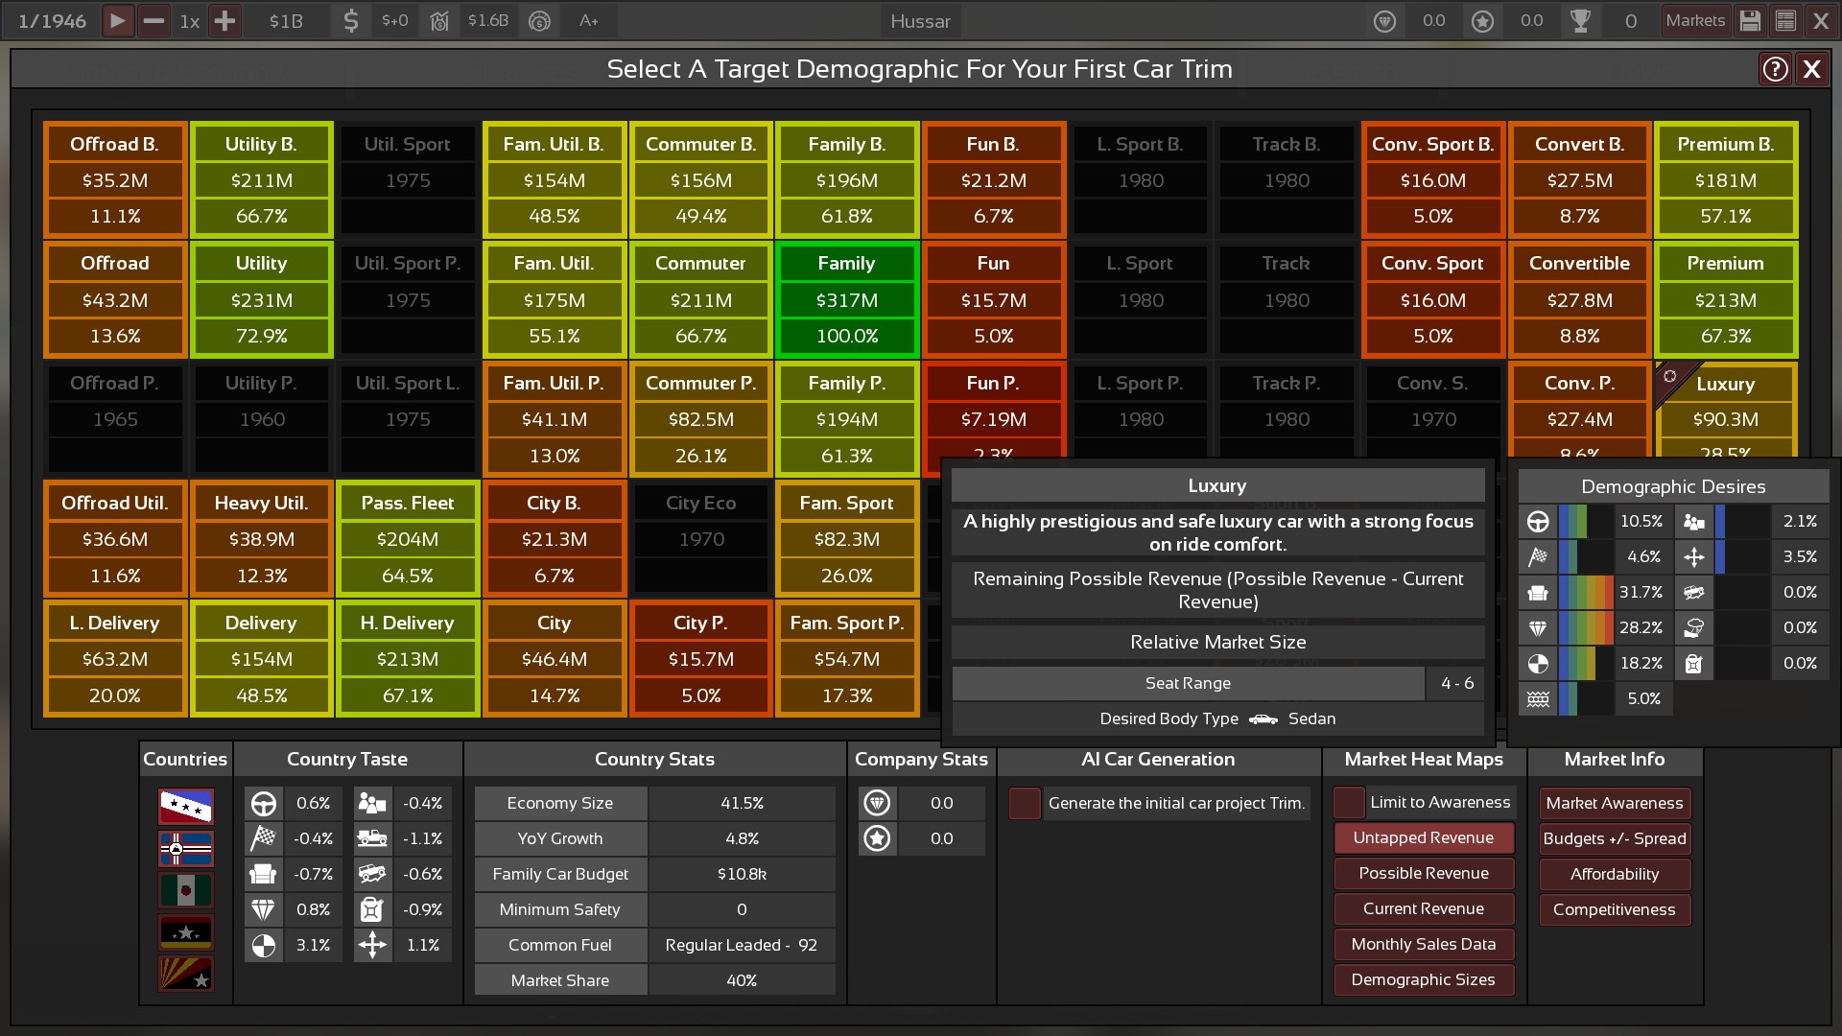Enable the Limit to Awareness checkbox

[1350, 803]
